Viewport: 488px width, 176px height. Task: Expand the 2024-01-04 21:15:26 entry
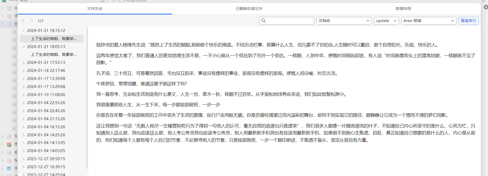point(24,119)
